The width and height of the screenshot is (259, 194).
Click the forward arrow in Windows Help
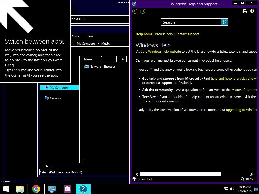(143, 11)
